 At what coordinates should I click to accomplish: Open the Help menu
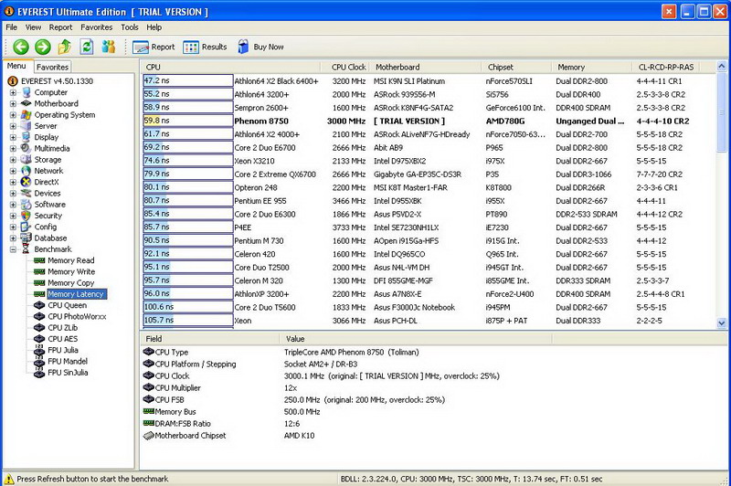click(x=154, y=27)
